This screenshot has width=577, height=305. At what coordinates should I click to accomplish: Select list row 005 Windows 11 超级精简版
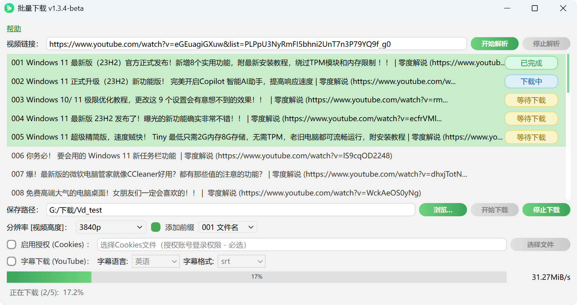coord(286,137)
